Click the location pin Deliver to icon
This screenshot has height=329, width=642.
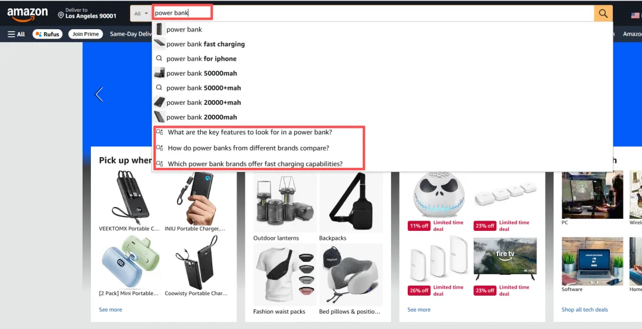pyautogui.click(x=61, y=15)
